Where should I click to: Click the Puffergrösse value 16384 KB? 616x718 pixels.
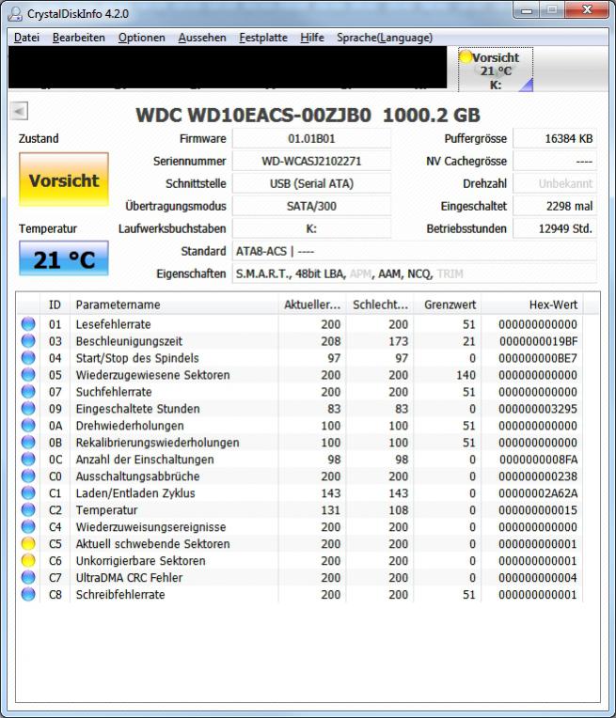click(x=555, y=138)
